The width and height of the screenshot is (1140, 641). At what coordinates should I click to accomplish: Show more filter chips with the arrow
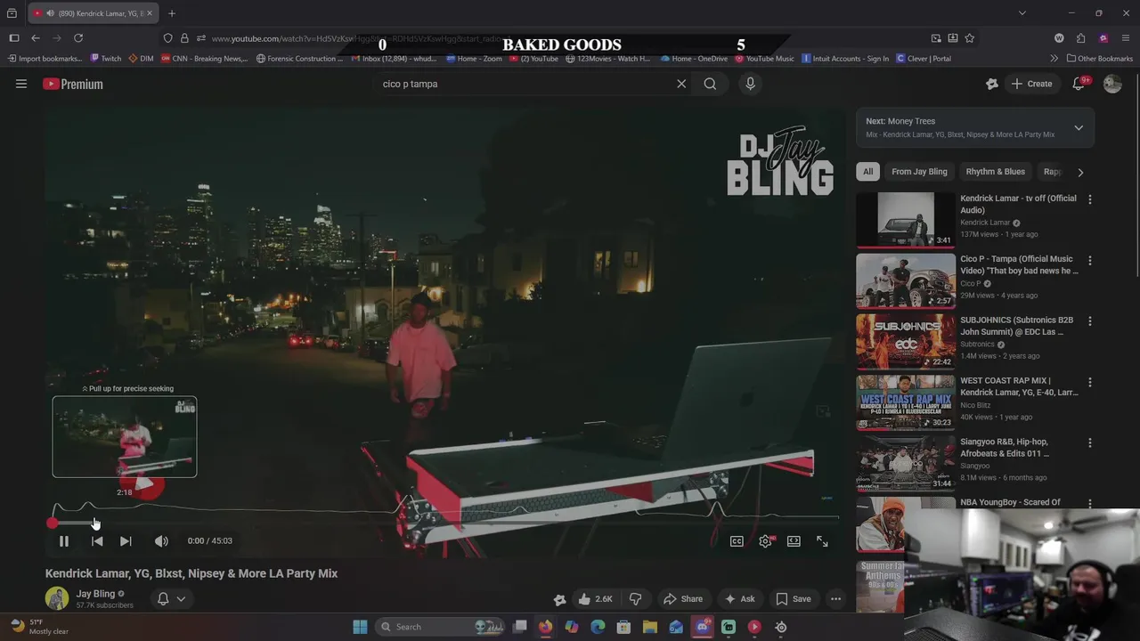[x=1080, y=172]
